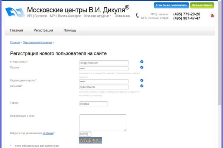The height and width of the screenshot is (148, 223).
Task: Open the Регистрация menu item
Action: tap(43, 31)
